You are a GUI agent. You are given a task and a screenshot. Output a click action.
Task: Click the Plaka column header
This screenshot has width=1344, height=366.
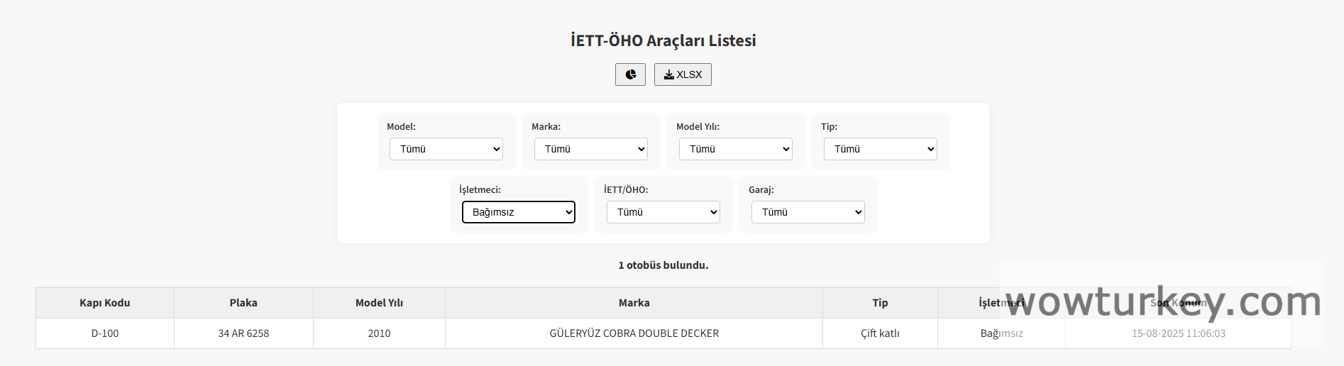coord(243,303)
